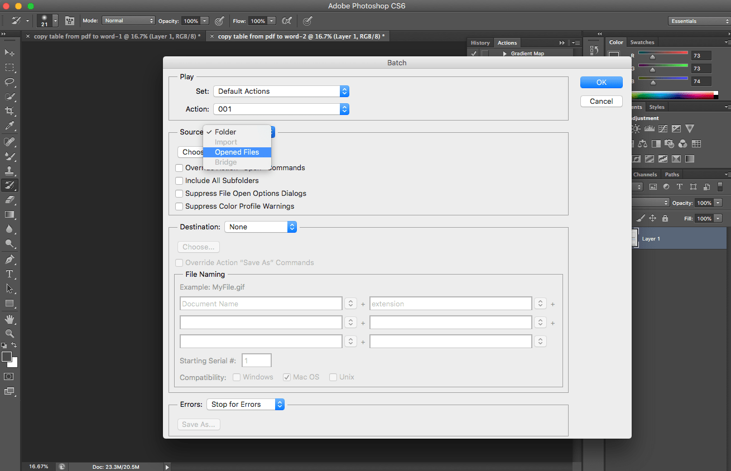Select the Eyedropper tool
The height and width of the screenshot is (471, 731).
[x=9, y=126]
